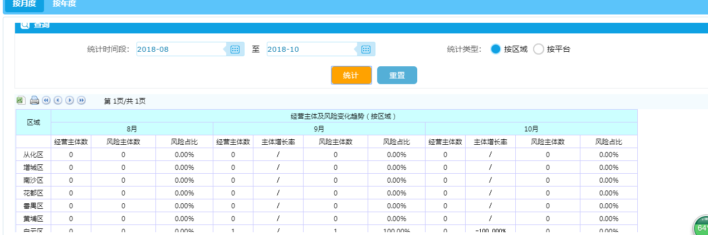Go to next page of report
Screen dimensions: 708x235
(x=70, y=100)
